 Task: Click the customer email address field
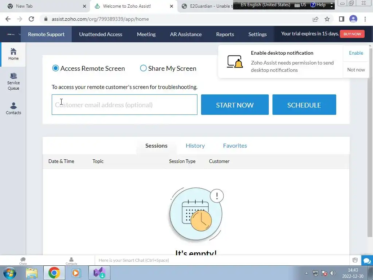coord(125,105)
